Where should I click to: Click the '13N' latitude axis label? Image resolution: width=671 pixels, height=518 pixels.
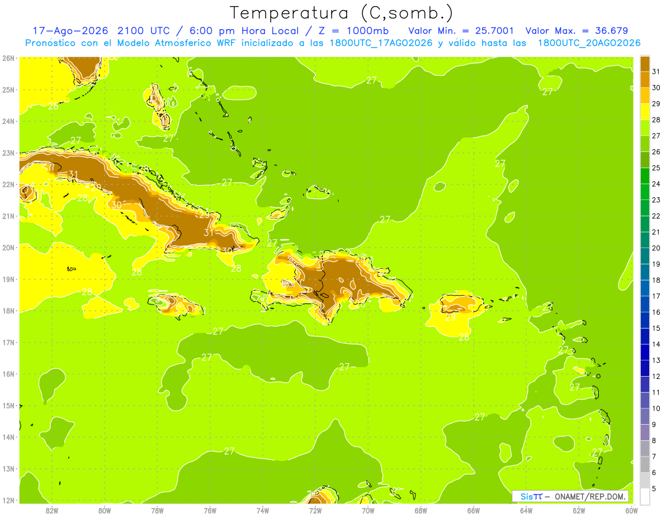8,468
